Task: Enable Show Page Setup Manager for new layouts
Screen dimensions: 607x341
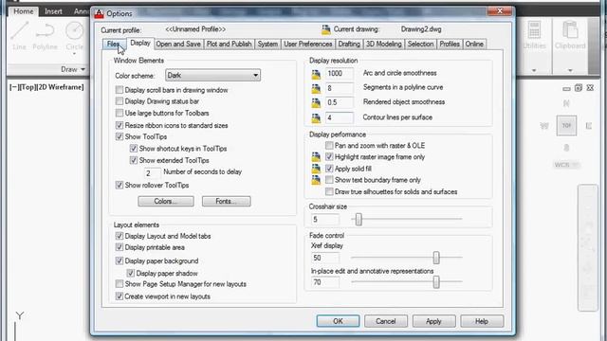Action: point(120,284)
